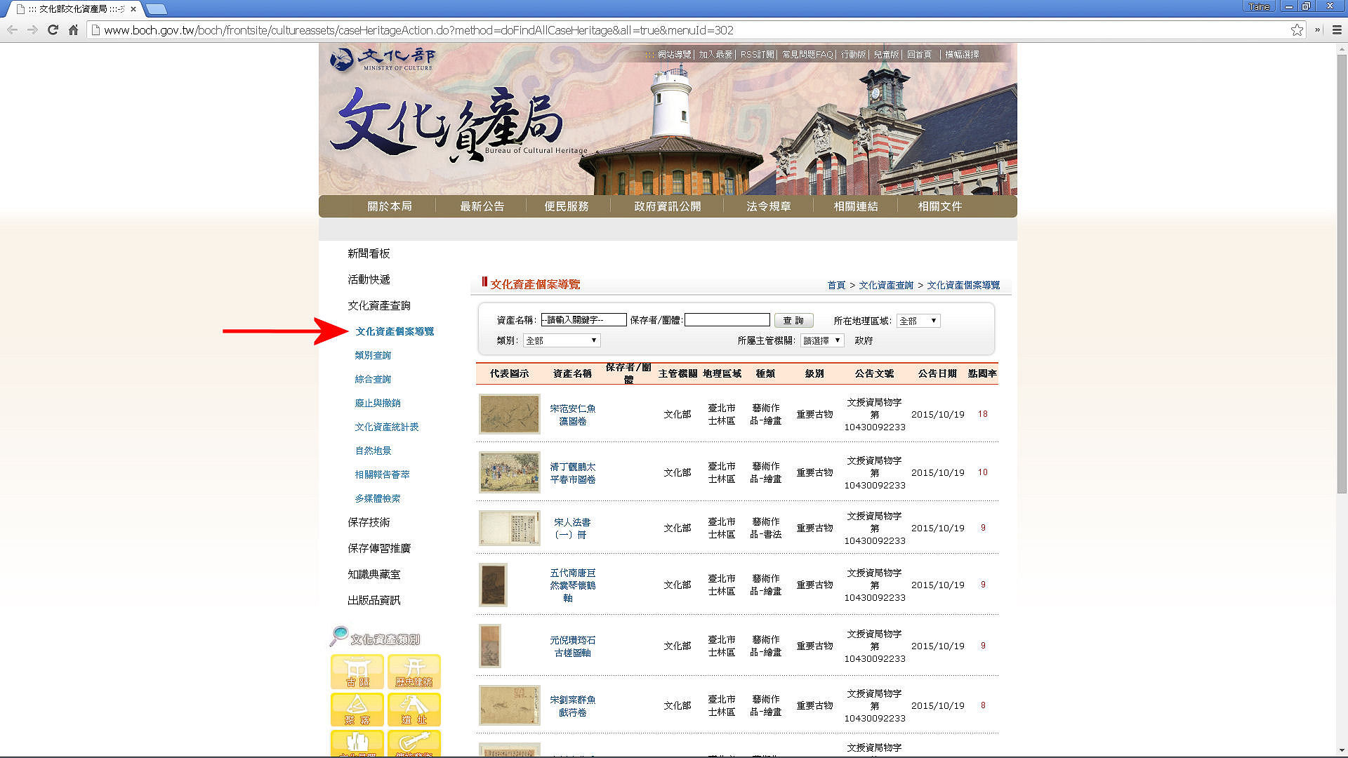Click the 首頁 breadcrumb link

point(836,285)
